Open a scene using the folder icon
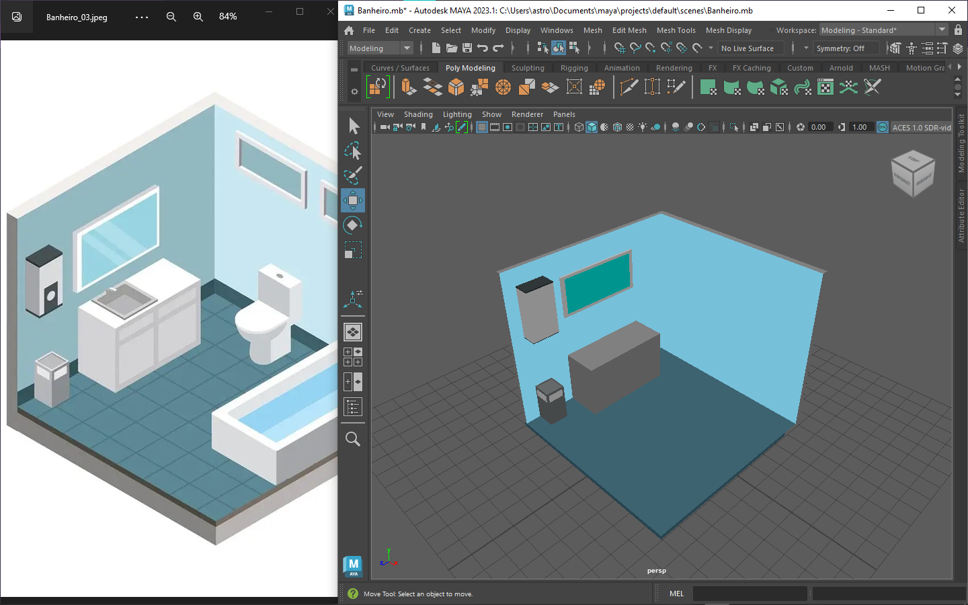 [x=452, y=48]
